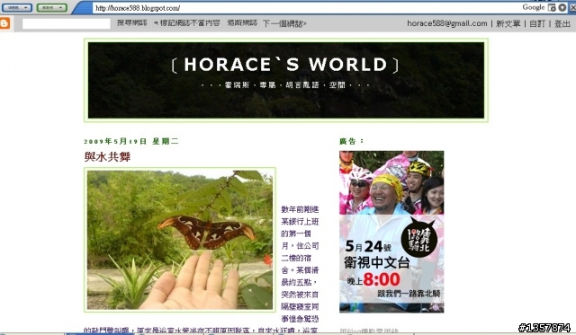This screenshot has height=335, width=576.
Task: Click the blog subtitle under HORACE`S WORLD
Action: click(285, 85)
